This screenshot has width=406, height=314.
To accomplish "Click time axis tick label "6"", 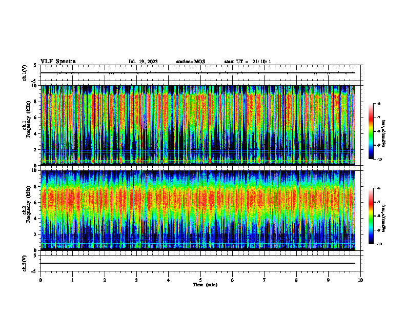I will click(x=232, y=280).
